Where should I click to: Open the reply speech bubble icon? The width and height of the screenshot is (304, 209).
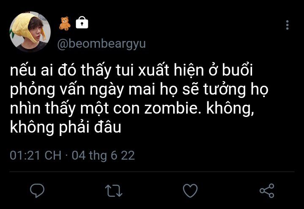coord(37,190)
